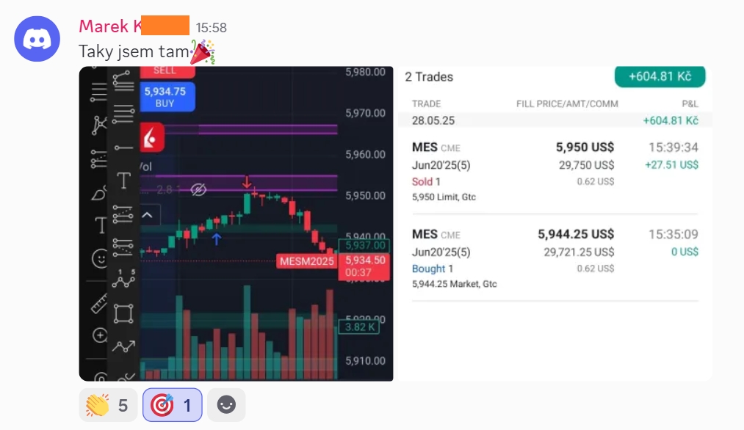Click the Discord avatar icon
This screenshot has width=744, height=430.
pos(37,39)
